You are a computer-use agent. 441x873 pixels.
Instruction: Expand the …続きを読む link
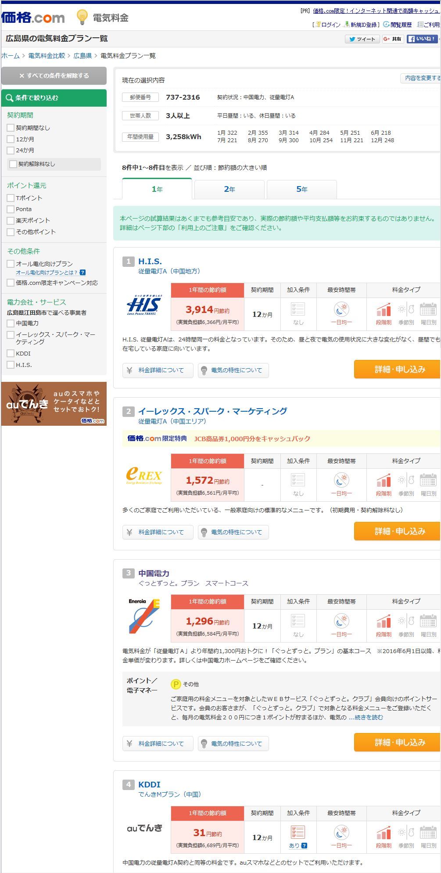point(366,717)
